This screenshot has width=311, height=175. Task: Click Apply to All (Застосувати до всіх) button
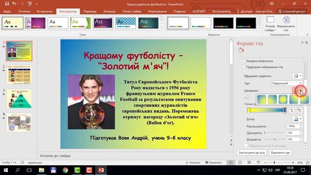click(x=252, y=153)
